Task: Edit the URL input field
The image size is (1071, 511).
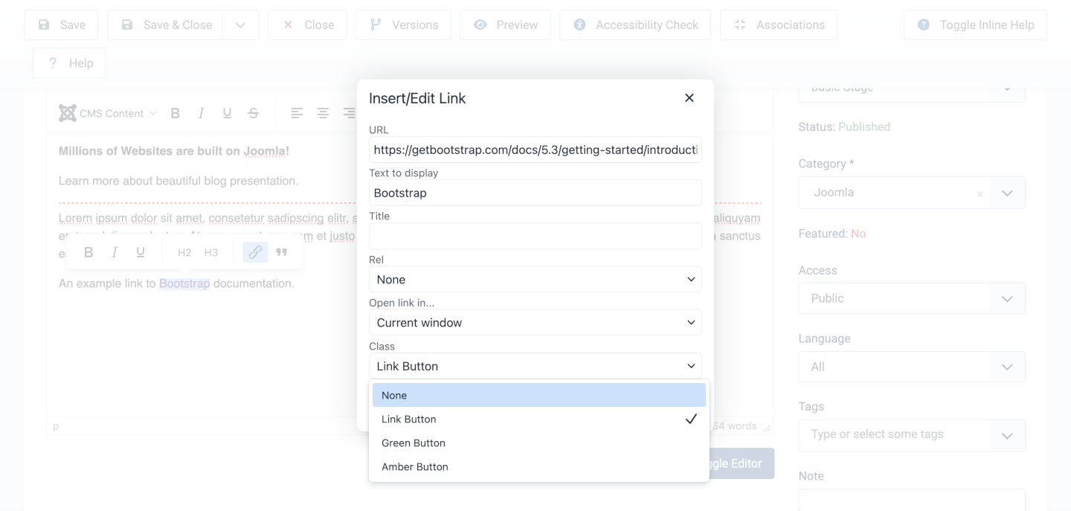Action: point(535,150)
